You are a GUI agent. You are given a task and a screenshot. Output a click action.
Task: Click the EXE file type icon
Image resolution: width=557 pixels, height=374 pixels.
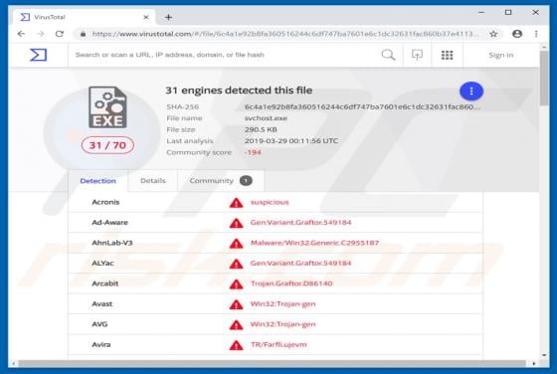click(107, 107)
